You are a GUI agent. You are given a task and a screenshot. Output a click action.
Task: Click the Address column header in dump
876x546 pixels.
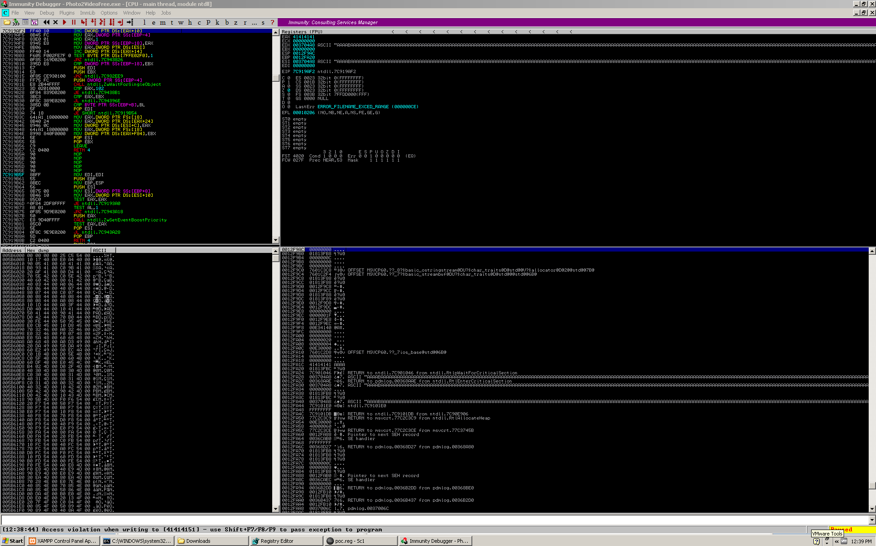pyautogui.click(x=13, y=250)
